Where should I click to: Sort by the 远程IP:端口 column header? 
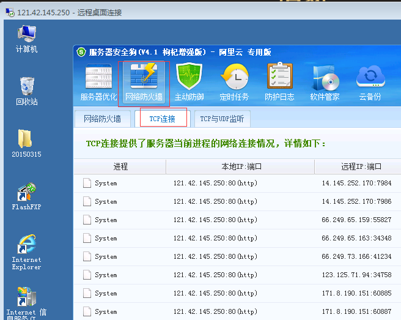click(358, 166)
